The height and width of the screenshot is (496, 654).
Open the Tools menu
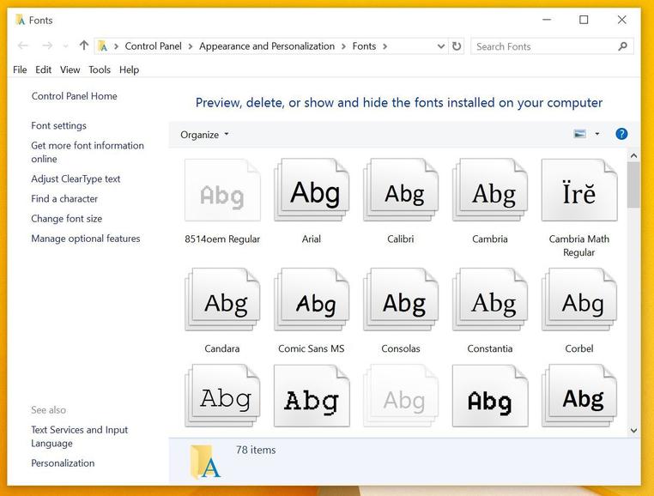100,70
